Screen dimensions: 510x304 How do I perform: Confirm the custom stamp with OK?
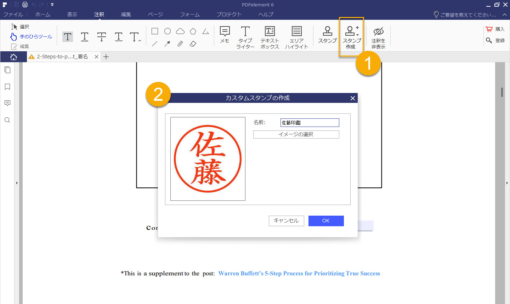click(x=326, y=221)
